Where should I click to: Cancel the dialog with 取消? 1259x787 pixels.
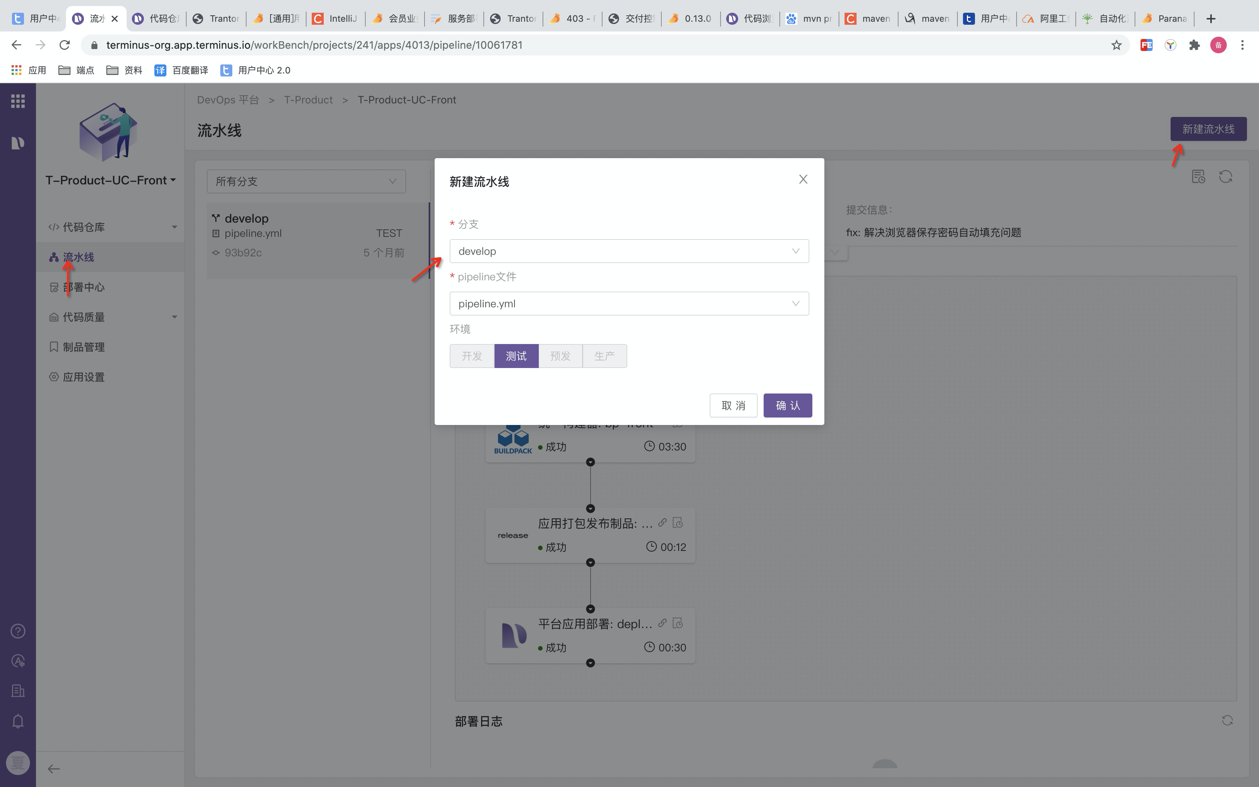[733, 405]
